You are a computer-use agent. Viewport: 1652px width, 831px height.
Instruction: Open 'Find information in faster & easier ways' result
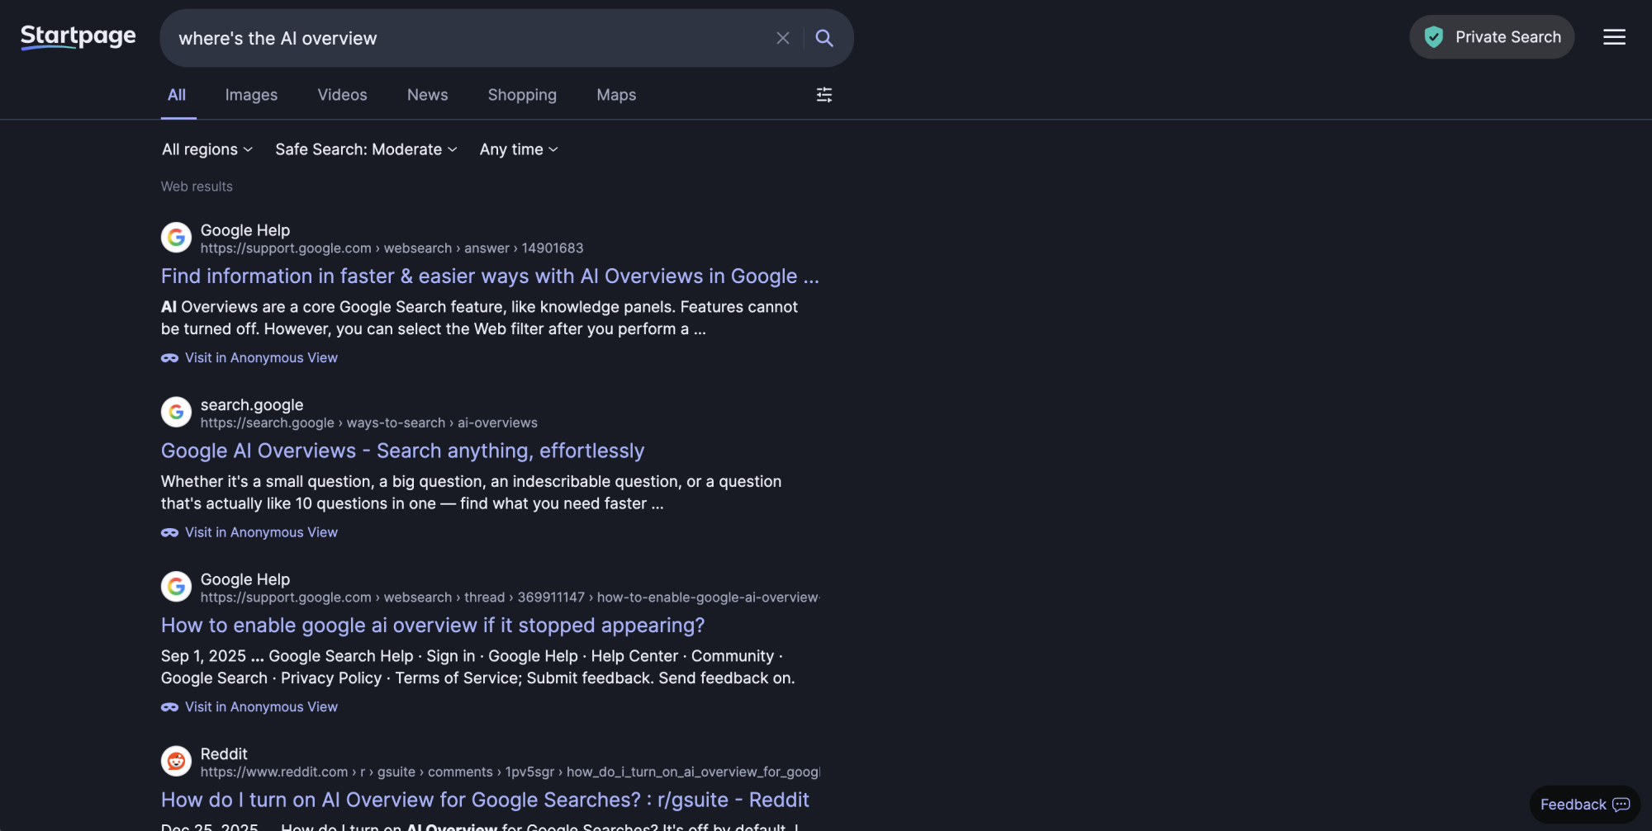coord(490,276)
